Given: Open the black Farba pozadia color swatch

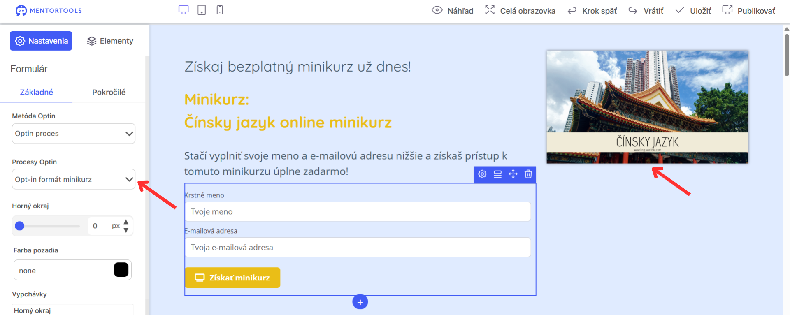Looking at the screenshot, I should pos(121,270).
